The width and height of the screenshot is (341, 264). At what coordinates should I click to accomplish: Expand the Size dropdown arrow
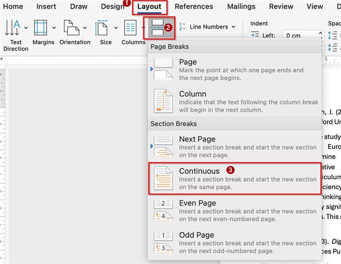click(116, 28)
